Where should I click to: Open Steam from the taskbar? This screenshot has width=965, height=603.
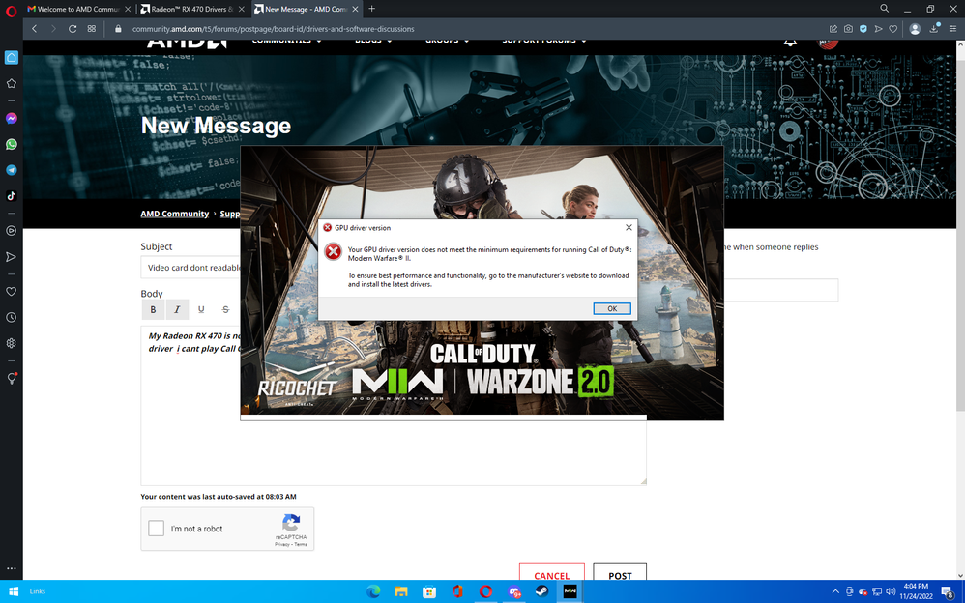click(541, 591)
